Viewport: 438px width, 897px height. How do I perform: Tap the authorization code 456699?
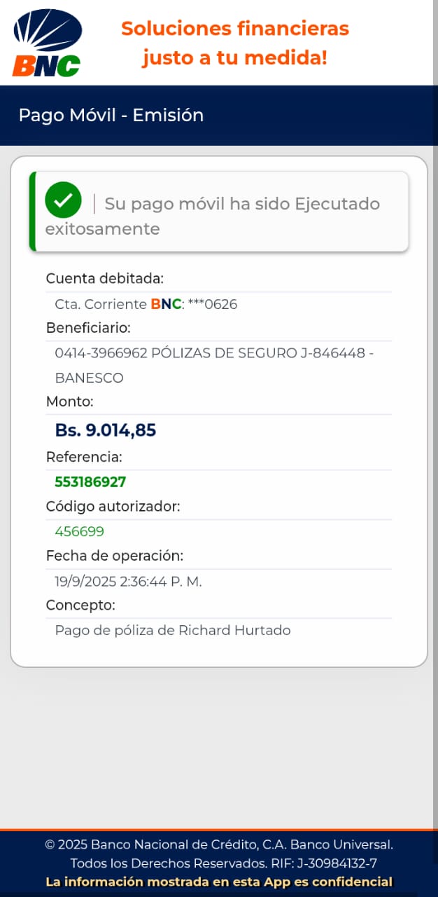(x=79, y=531)
